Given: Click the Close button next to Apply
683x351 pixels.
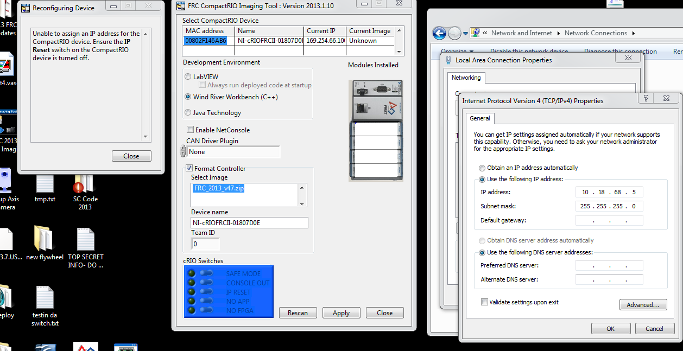Looking at the screenshot, I should click(384, 313).
